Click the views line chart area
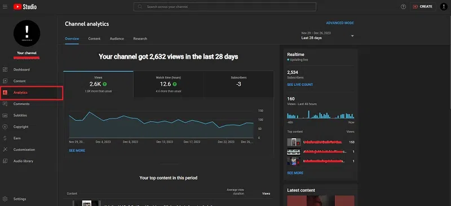This screenshot has height=206, width=451. pyautogui.click(x=161, y=125)
